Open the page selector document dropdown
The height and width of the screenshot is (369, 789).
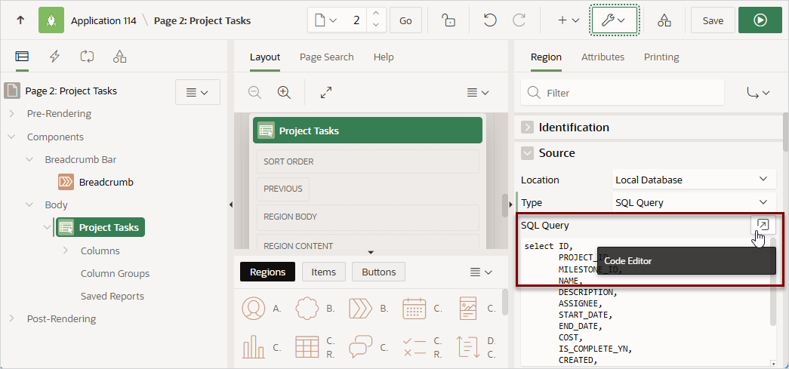tap(325, 20)
